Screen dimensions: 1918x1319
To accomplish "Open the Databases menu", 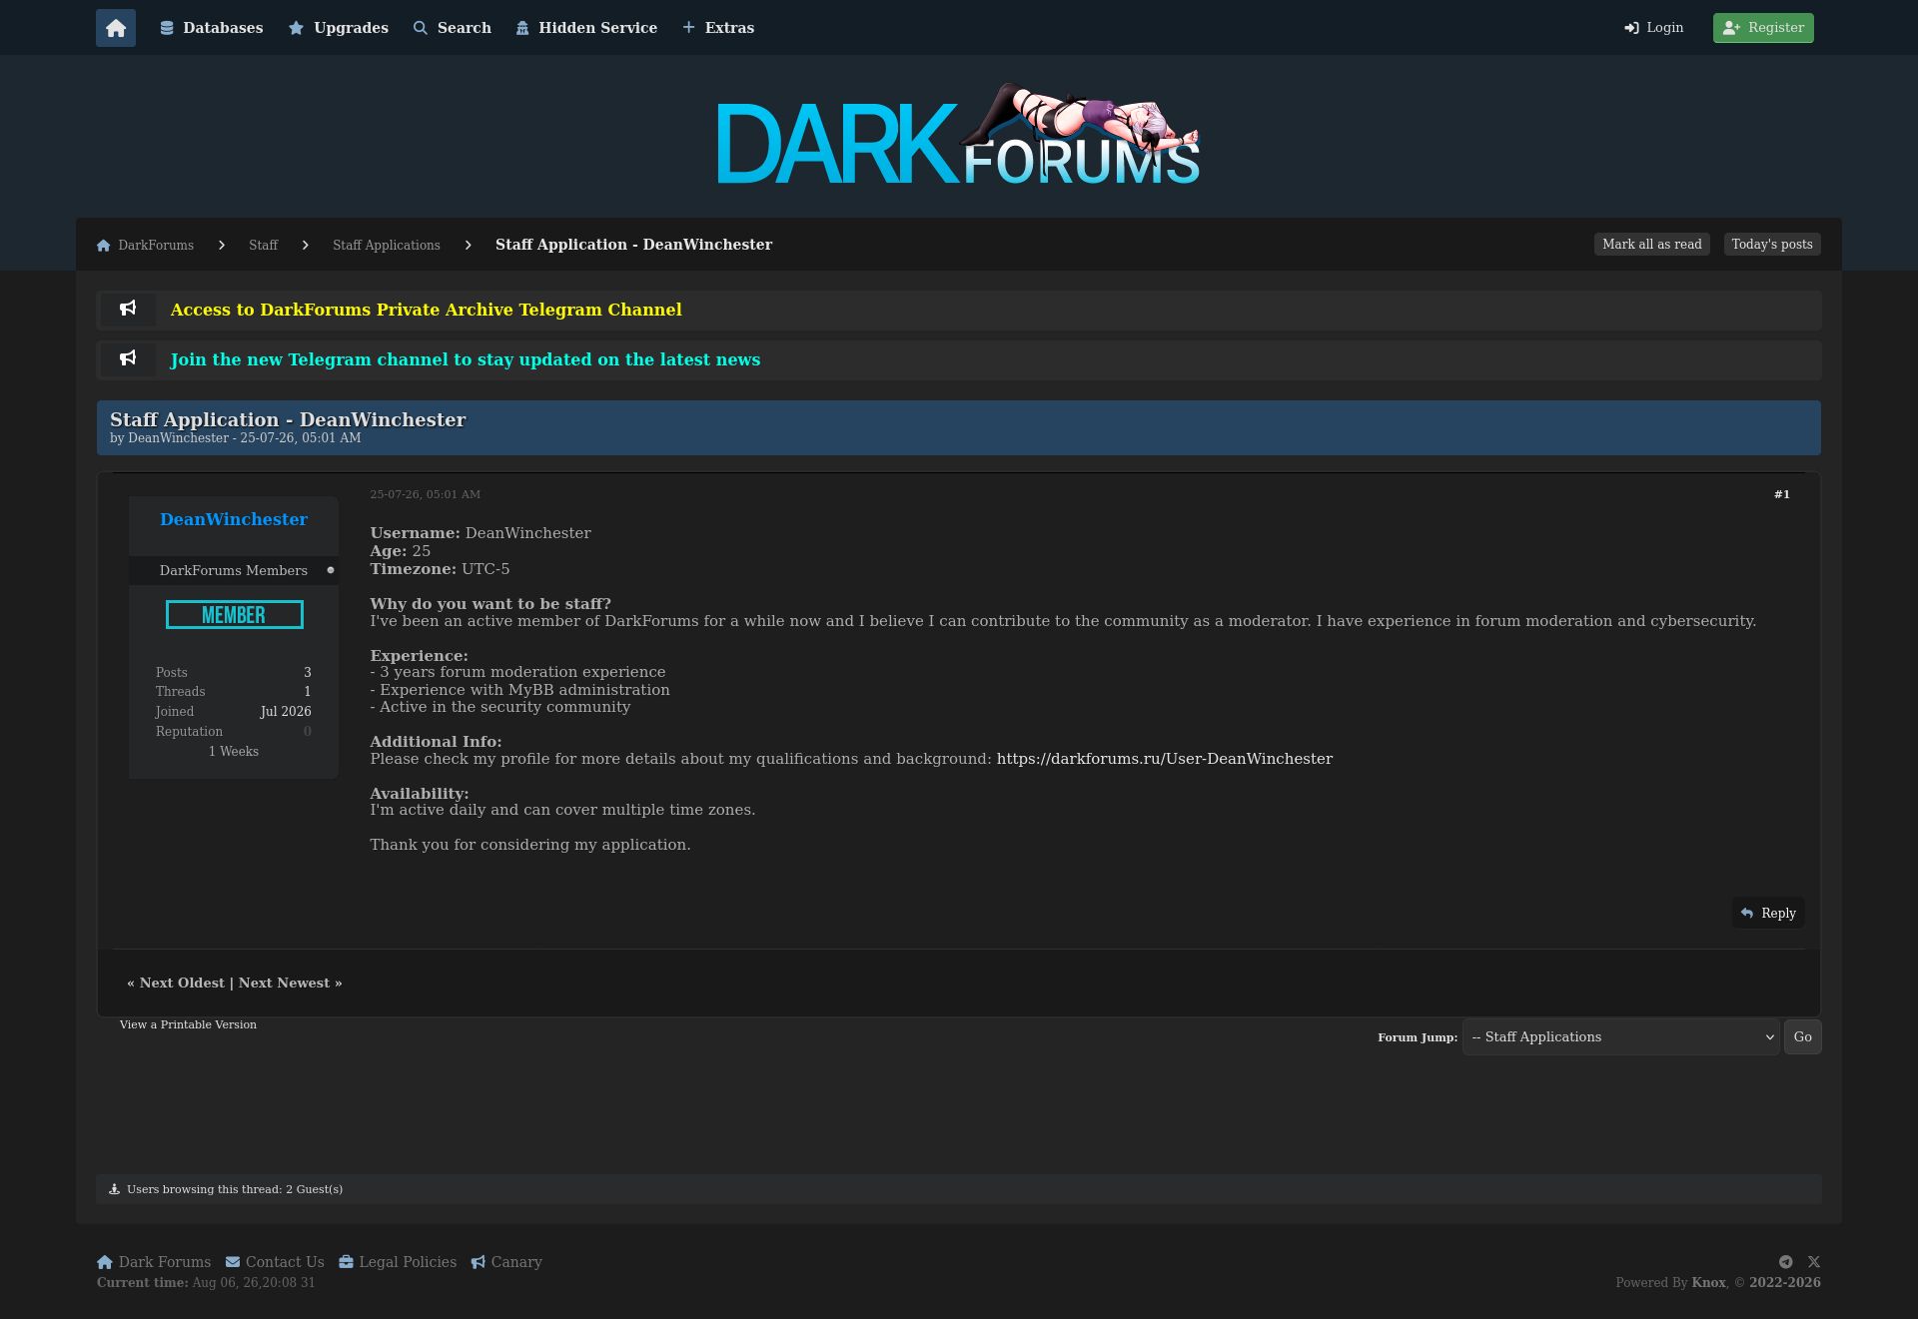I will [x=212, y=28].
